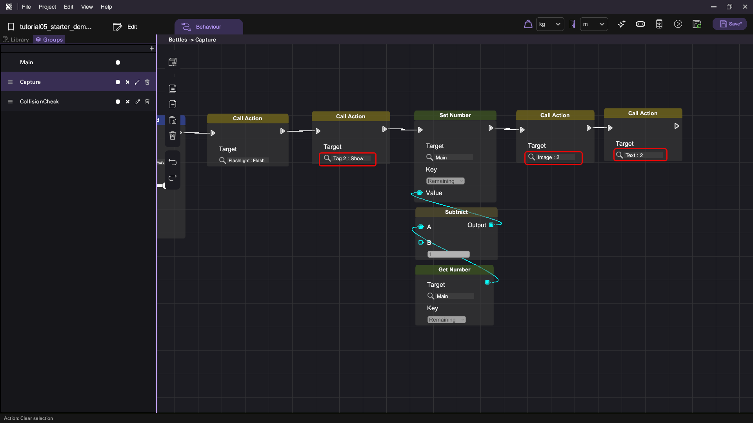Viewport: 753px width, 423px height.
Task: Delete the CollisionCheck group with its trash icon
Action: pos(147,101)
